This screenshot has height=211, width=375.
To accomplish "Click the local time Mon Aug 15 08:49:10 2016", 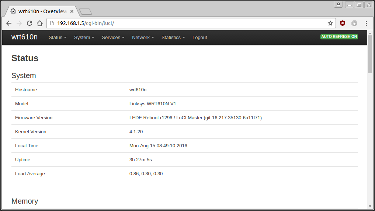I will (x=158, y=146).
